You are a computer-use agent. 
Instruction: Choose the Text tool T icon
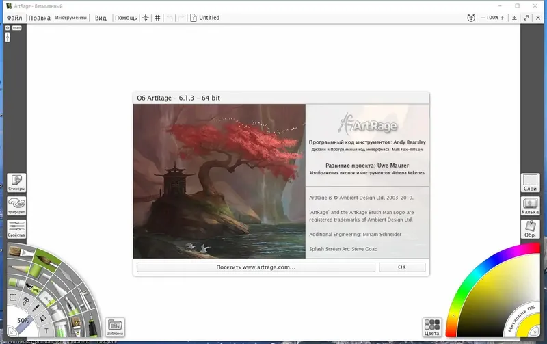46,330
